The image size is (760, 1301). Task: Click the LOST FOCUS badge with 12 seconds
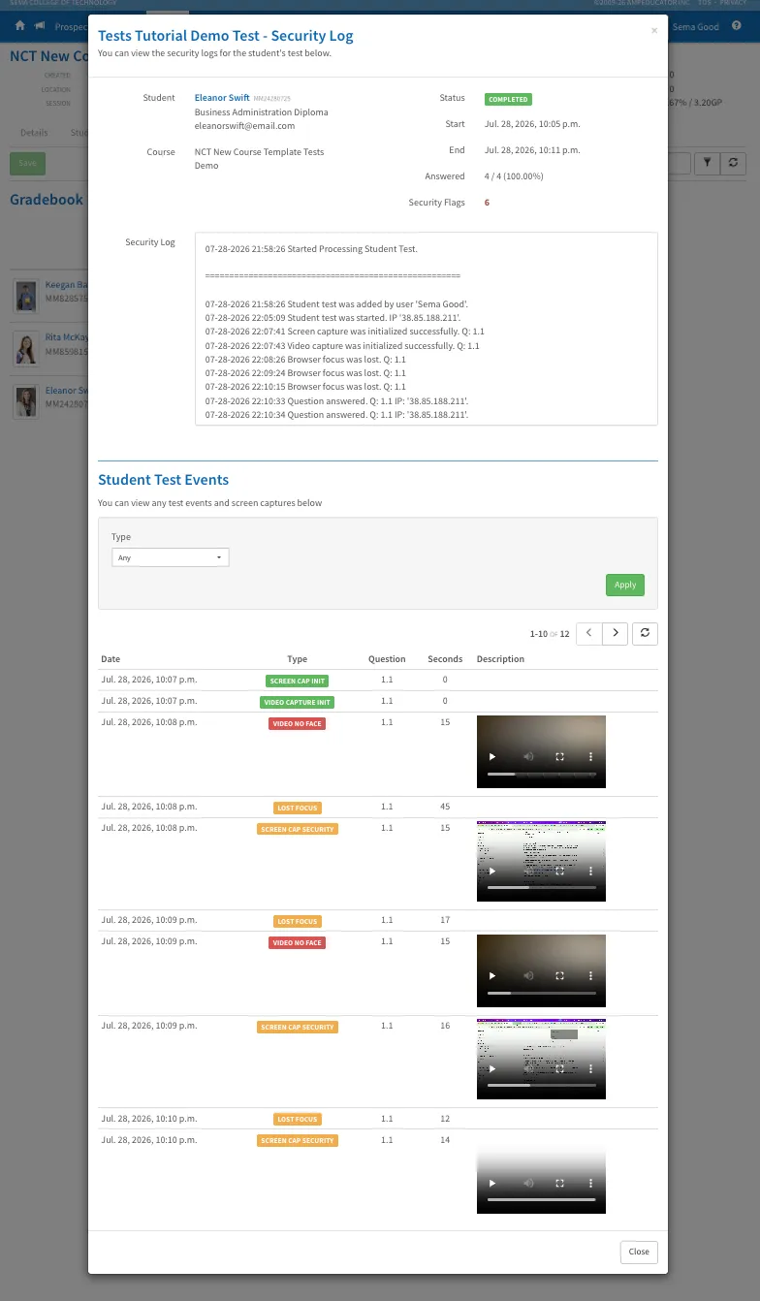coord(297,1120)
